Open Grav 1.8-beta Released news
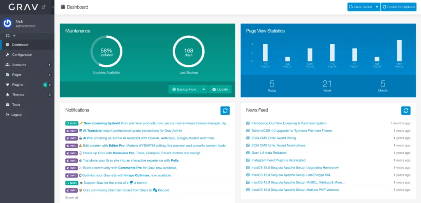This screenshot has width=421, height=203. (x=269, y=153)
